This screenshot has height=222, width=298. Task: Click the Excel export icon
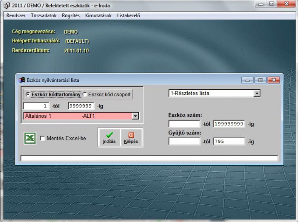(x=30, y=138)
